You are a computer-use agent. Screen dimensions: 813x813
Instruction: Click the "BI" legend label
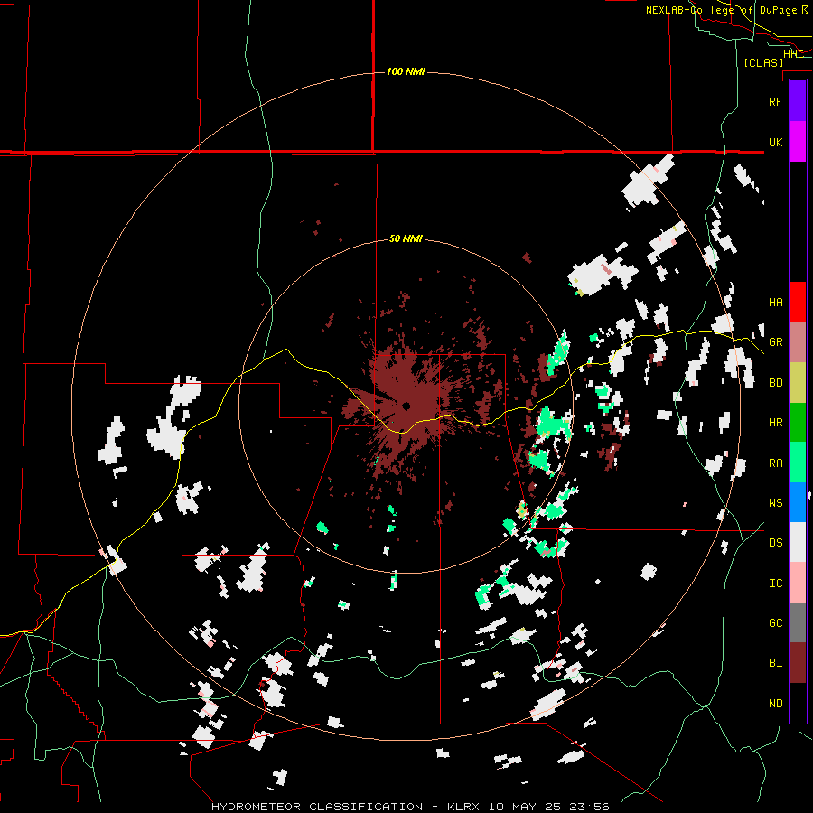point(775,663)
